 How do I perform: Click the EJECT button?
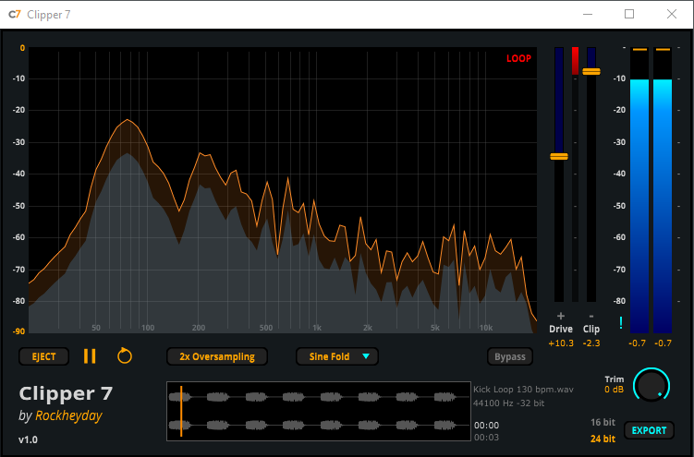coord(43,356)
